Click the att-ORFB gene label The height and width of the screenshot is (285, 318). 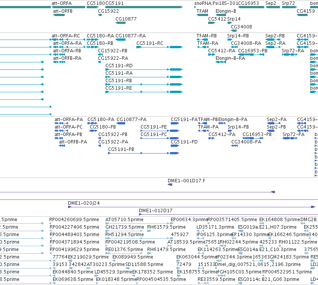point(63,11)
